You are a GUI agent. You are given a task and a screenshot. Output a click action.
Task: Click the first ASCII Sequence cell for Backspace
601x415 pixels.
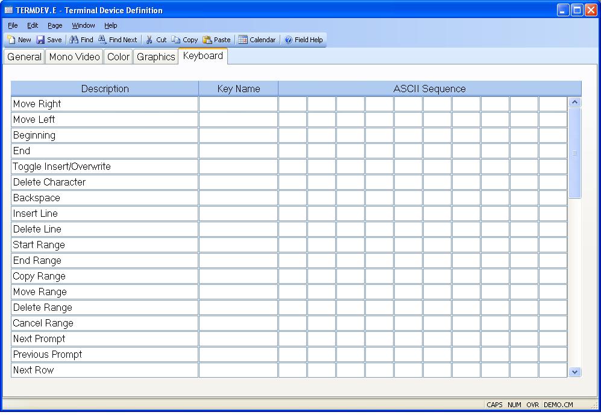tap(292, 198)
